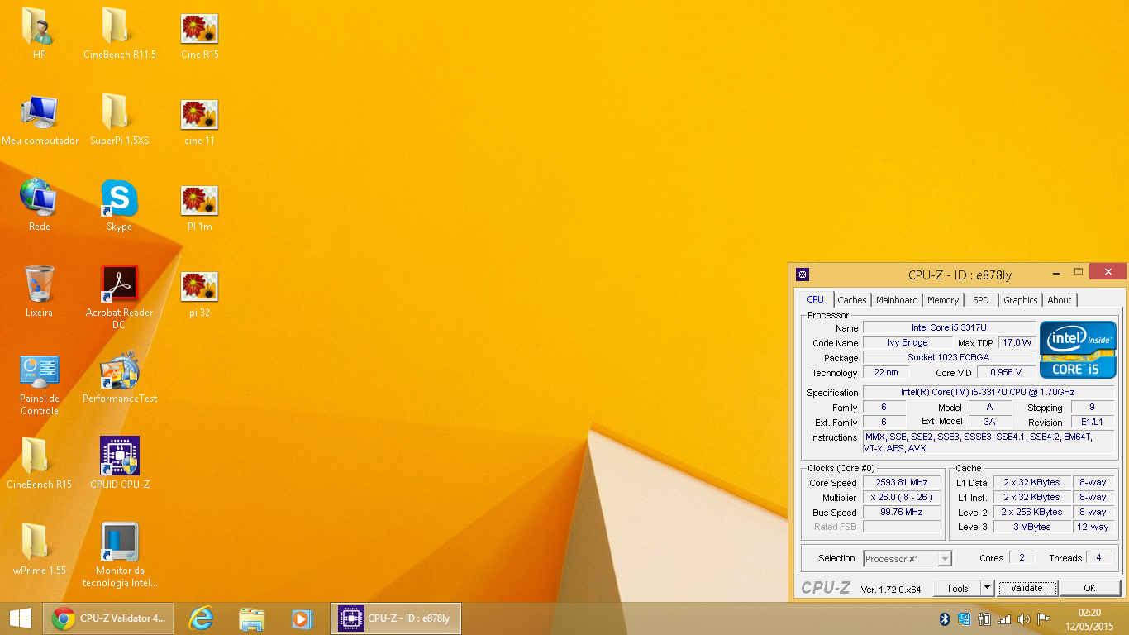
Task: Click the Name field Intel Core i5 3317U
Action: coord(949,328)
